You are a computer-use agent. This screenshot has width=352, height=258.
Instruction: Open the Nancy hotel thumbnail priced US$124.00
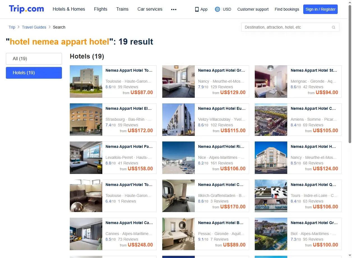tap(271, 158)
